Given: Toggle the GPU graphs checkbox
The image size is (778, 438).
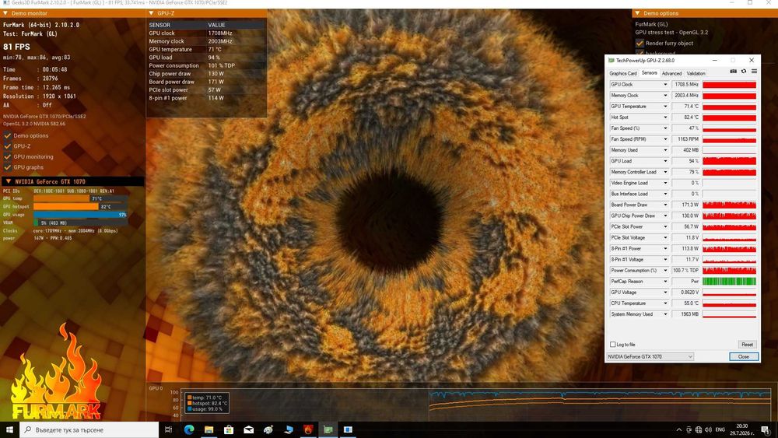Looking at the screenshot, I should coord(8,167).
